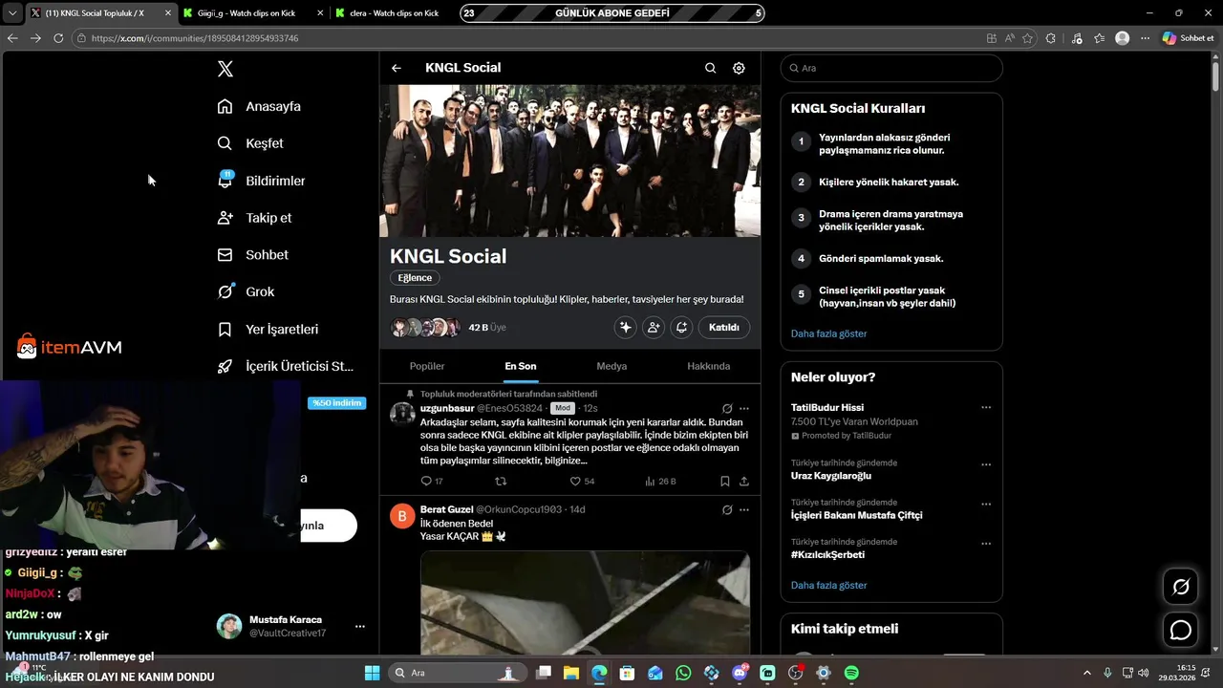The image size is (1223, 688).
Task: Open the Windows Start menu
Action: (372, 673)
